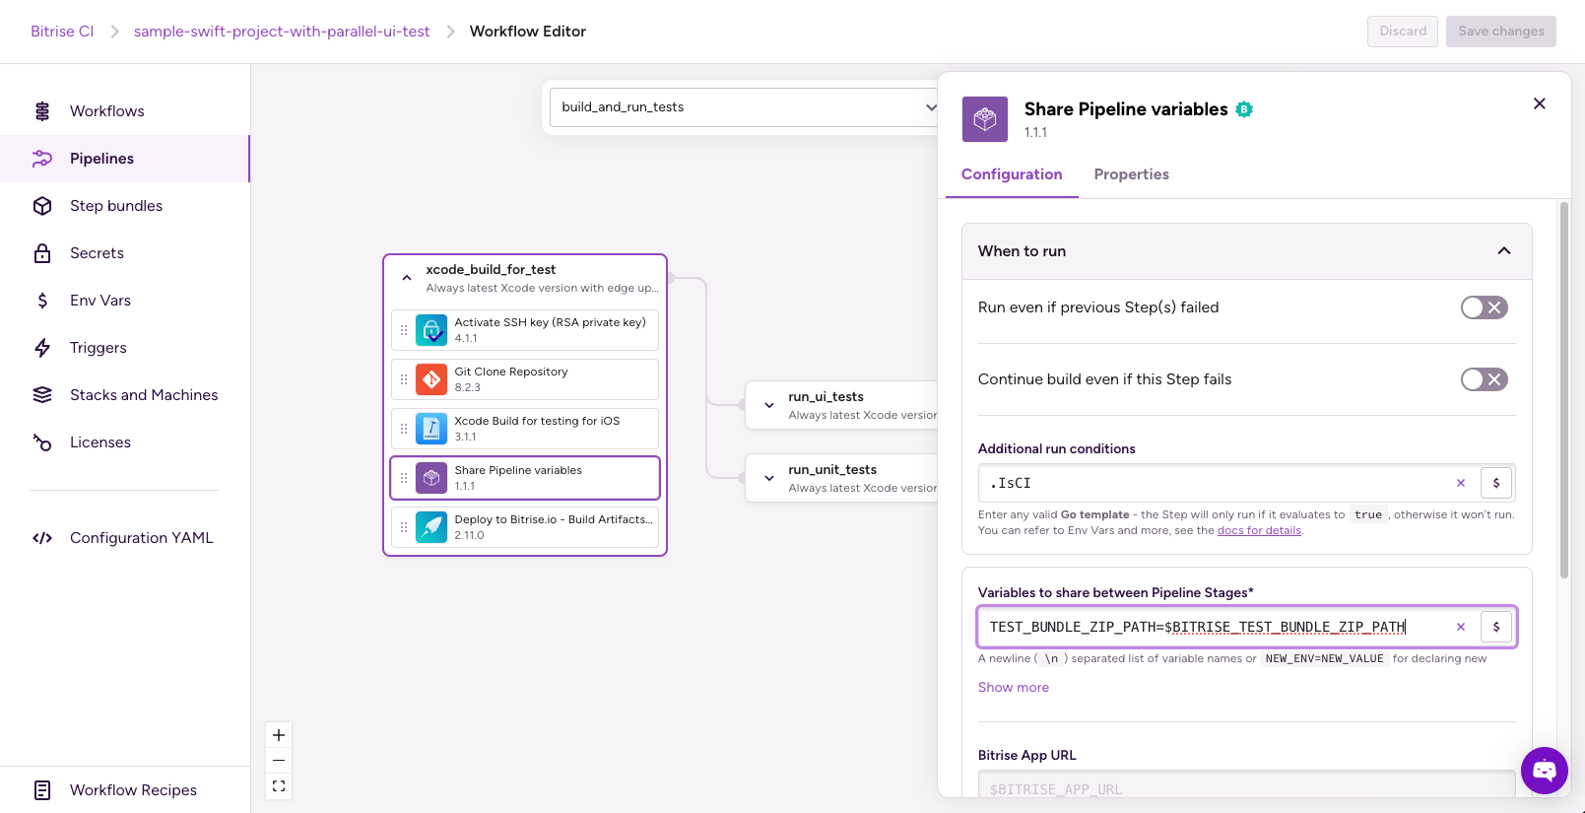1585x813 pixels.
Task: Toggle Continue build even if this Step fails
Action: pos(1485,379)
